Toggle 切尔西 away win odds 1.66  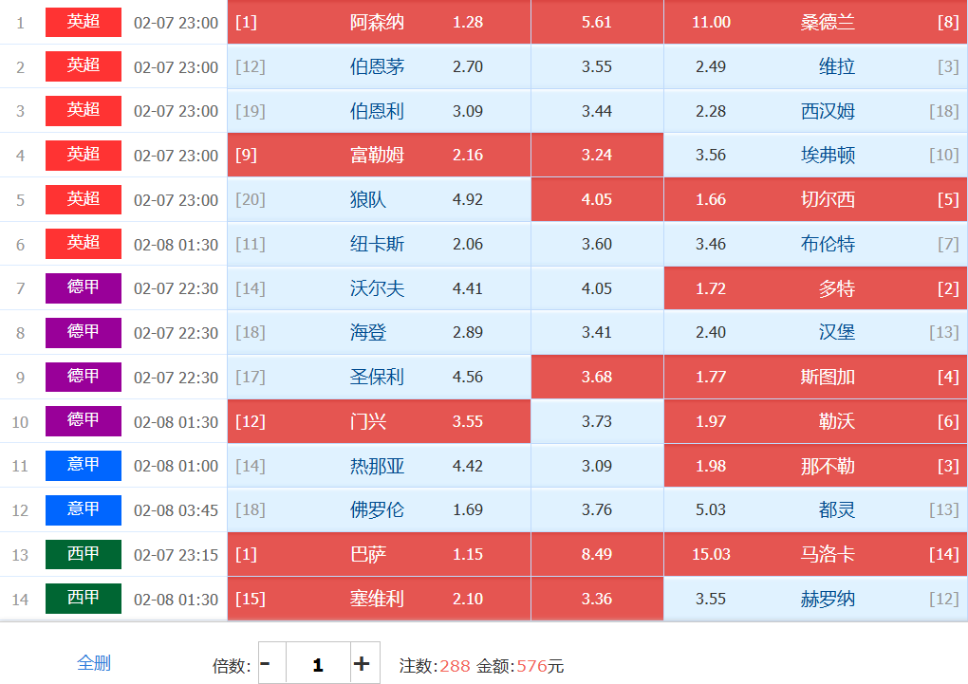[x=815, y=200]
